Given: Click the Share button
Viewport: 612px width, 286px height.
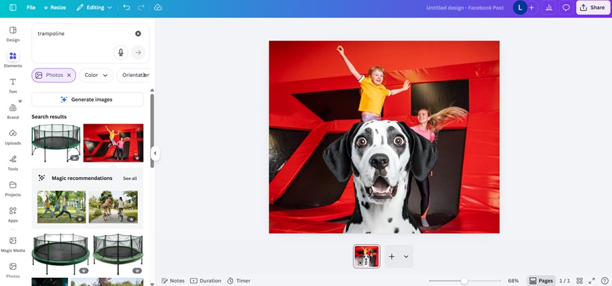Looking at the screenshot, I should coord(593,7).
